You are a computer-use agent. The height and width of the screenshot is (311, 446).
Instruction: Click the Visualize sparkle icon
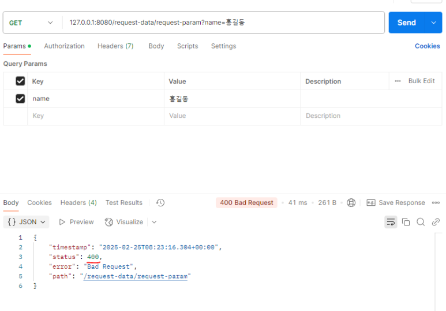pyautogui.click(x=109, y=222)
